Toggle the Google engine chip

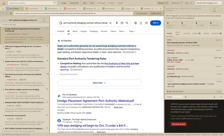tap(63, 3)
